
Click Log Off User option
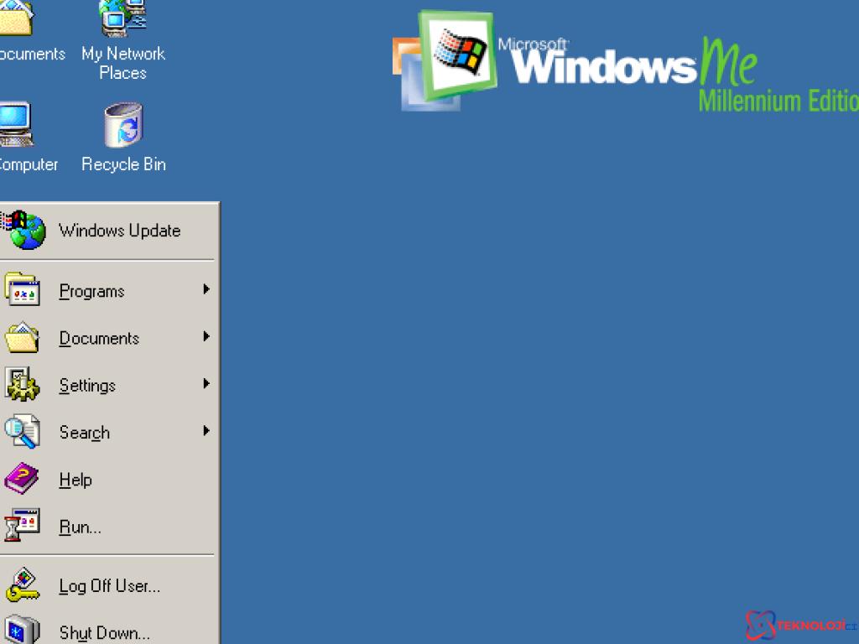[110, 585]
